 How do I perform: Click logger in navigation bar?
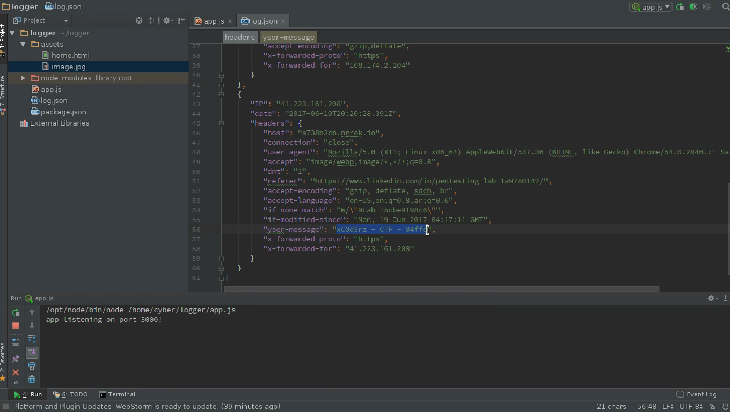[25, 6]
